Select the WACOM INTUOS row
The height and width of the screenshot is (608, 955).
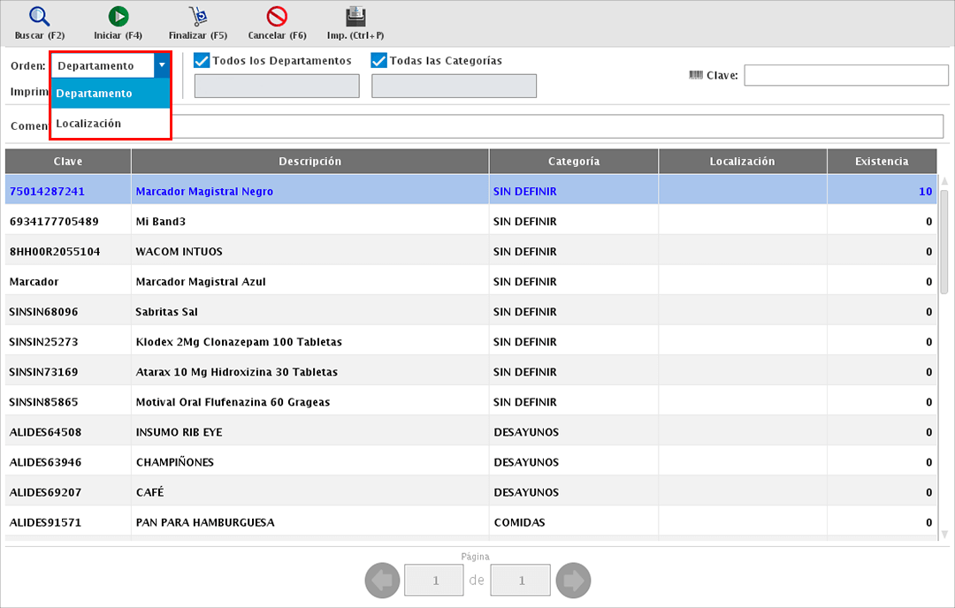pos(179,252)
